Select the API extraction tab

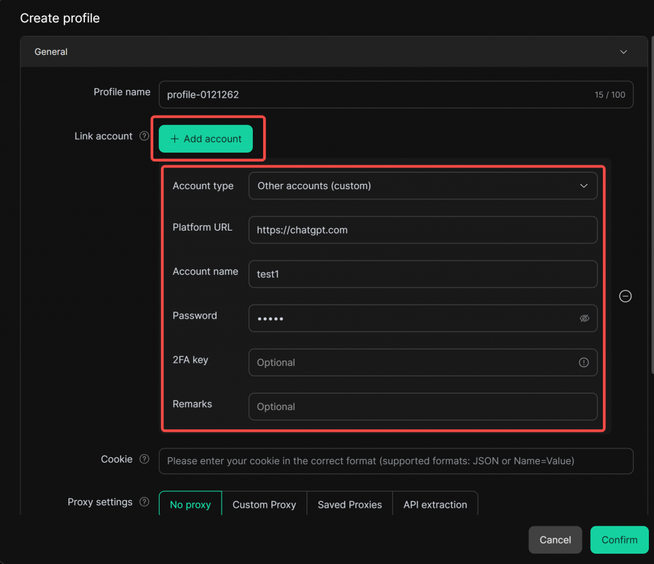coord(435,505)
